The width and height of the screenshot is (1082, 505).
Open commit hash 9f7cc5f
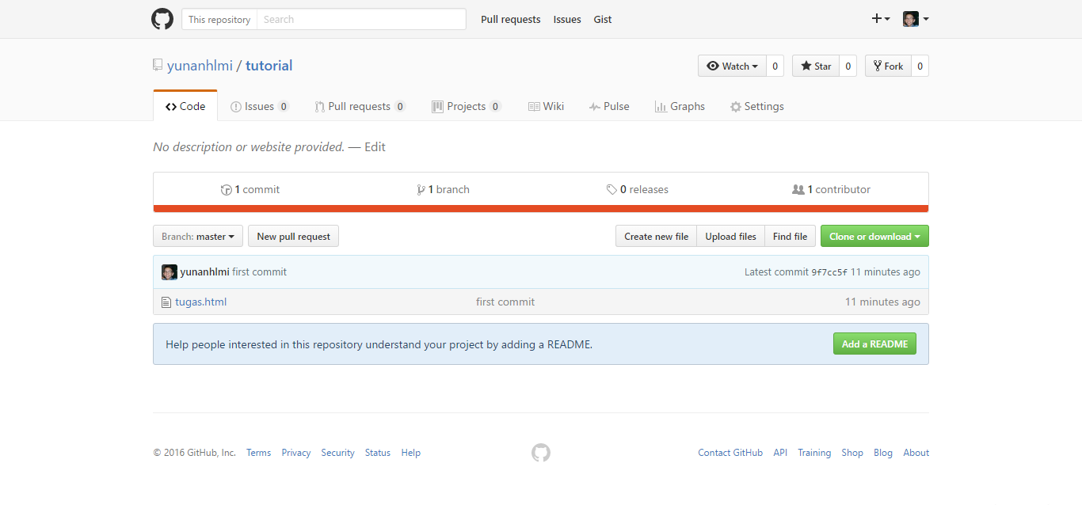[829, 271]
